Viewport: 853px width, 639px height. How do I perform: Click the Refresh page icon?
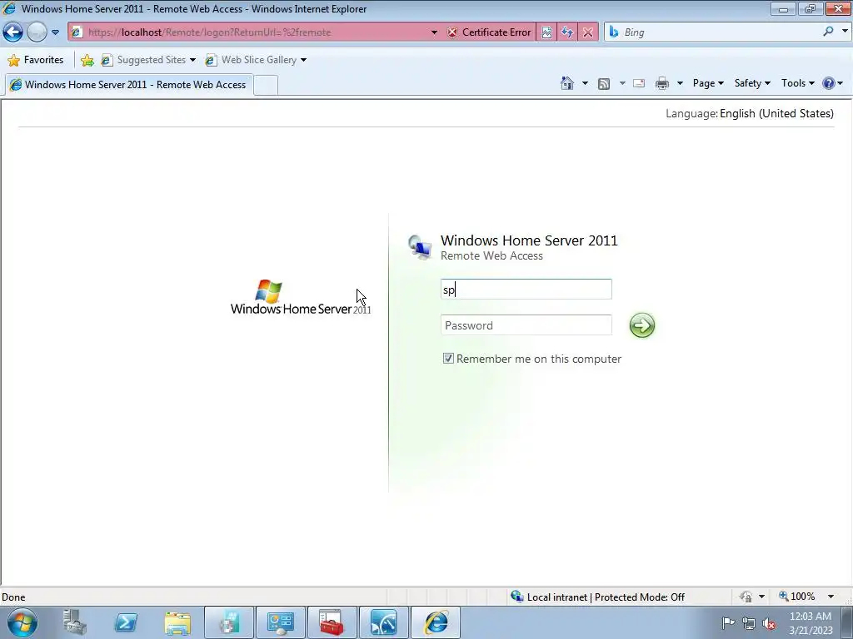(x=566, y=32)
